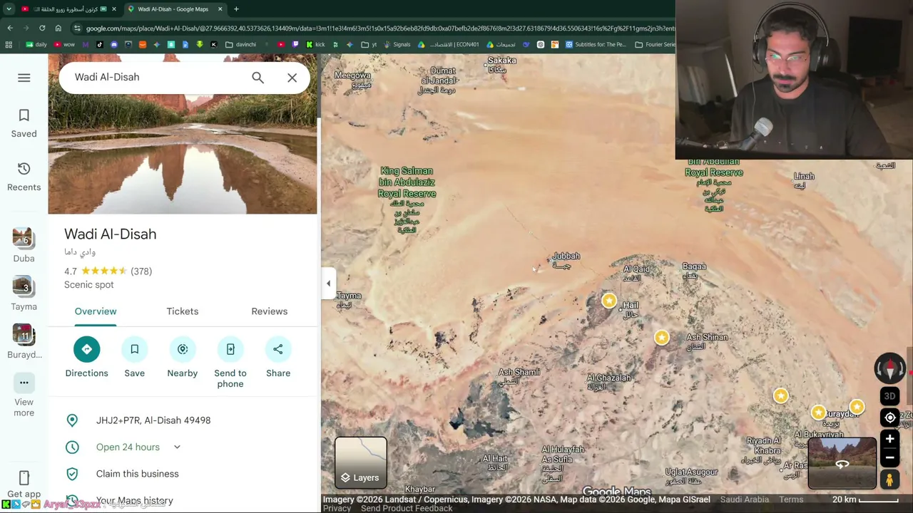Screen dimensions: 913x513
Task: Open Saved places in sidebar
Action: 24,123
